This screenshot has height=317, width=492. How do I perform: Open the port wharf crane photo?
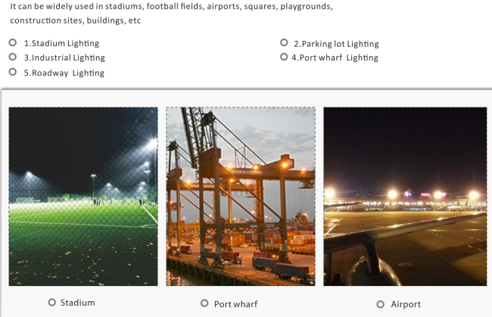241,196
